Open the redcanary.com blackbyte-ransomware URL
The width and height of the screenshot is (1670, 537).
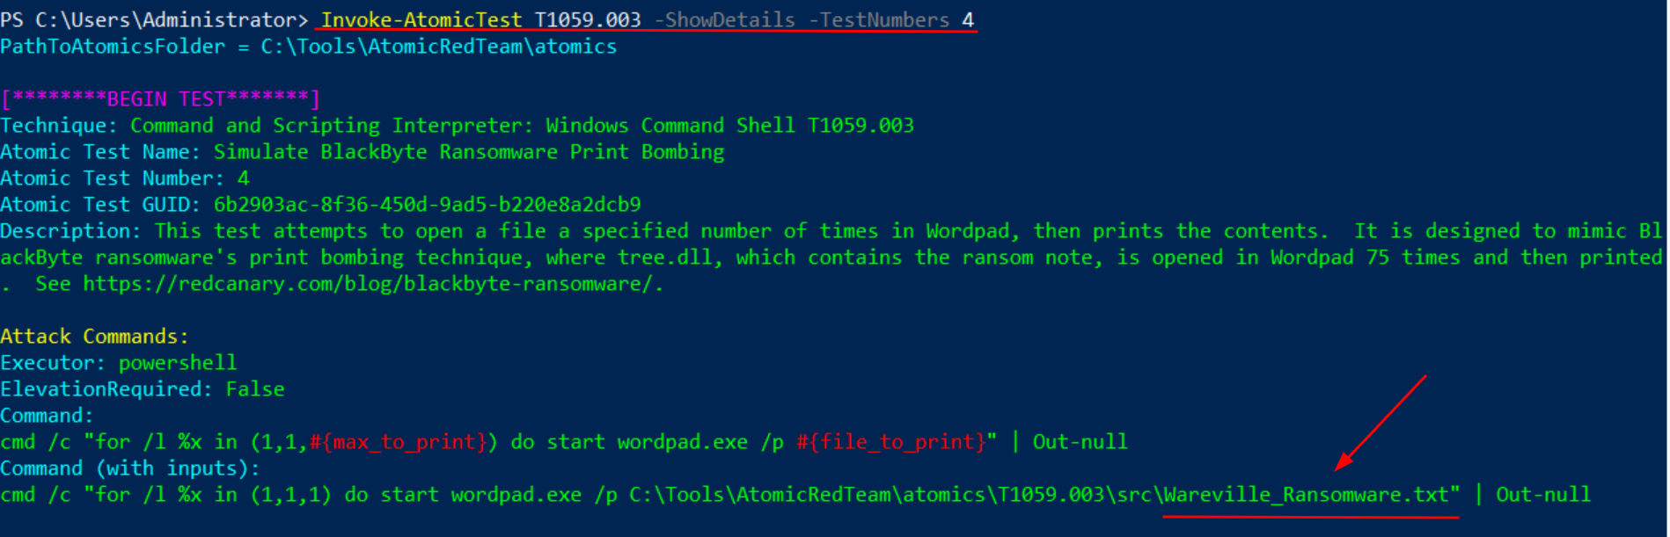[368, 283]
